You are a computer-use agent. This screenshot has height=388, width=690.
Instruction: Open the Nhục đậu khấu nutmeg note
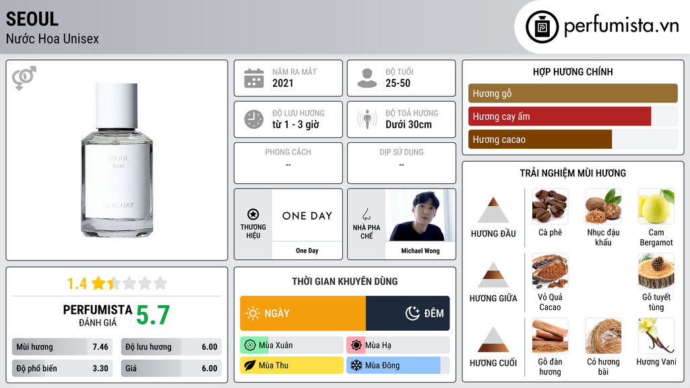[x=603, y=206]
